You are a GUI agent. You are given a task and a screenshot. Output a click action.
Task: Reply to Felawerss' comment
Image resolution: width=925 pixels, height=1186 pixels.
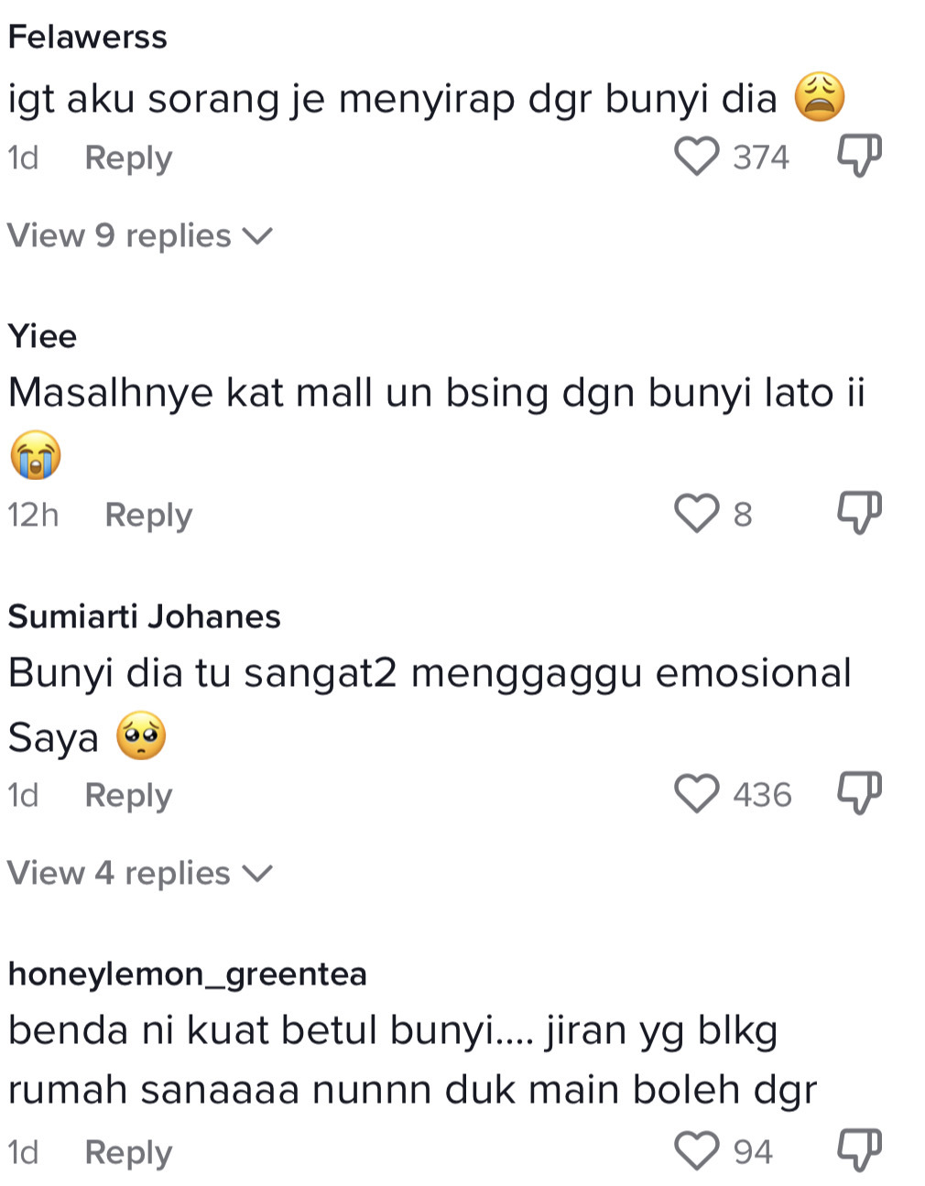coord(128,158)
